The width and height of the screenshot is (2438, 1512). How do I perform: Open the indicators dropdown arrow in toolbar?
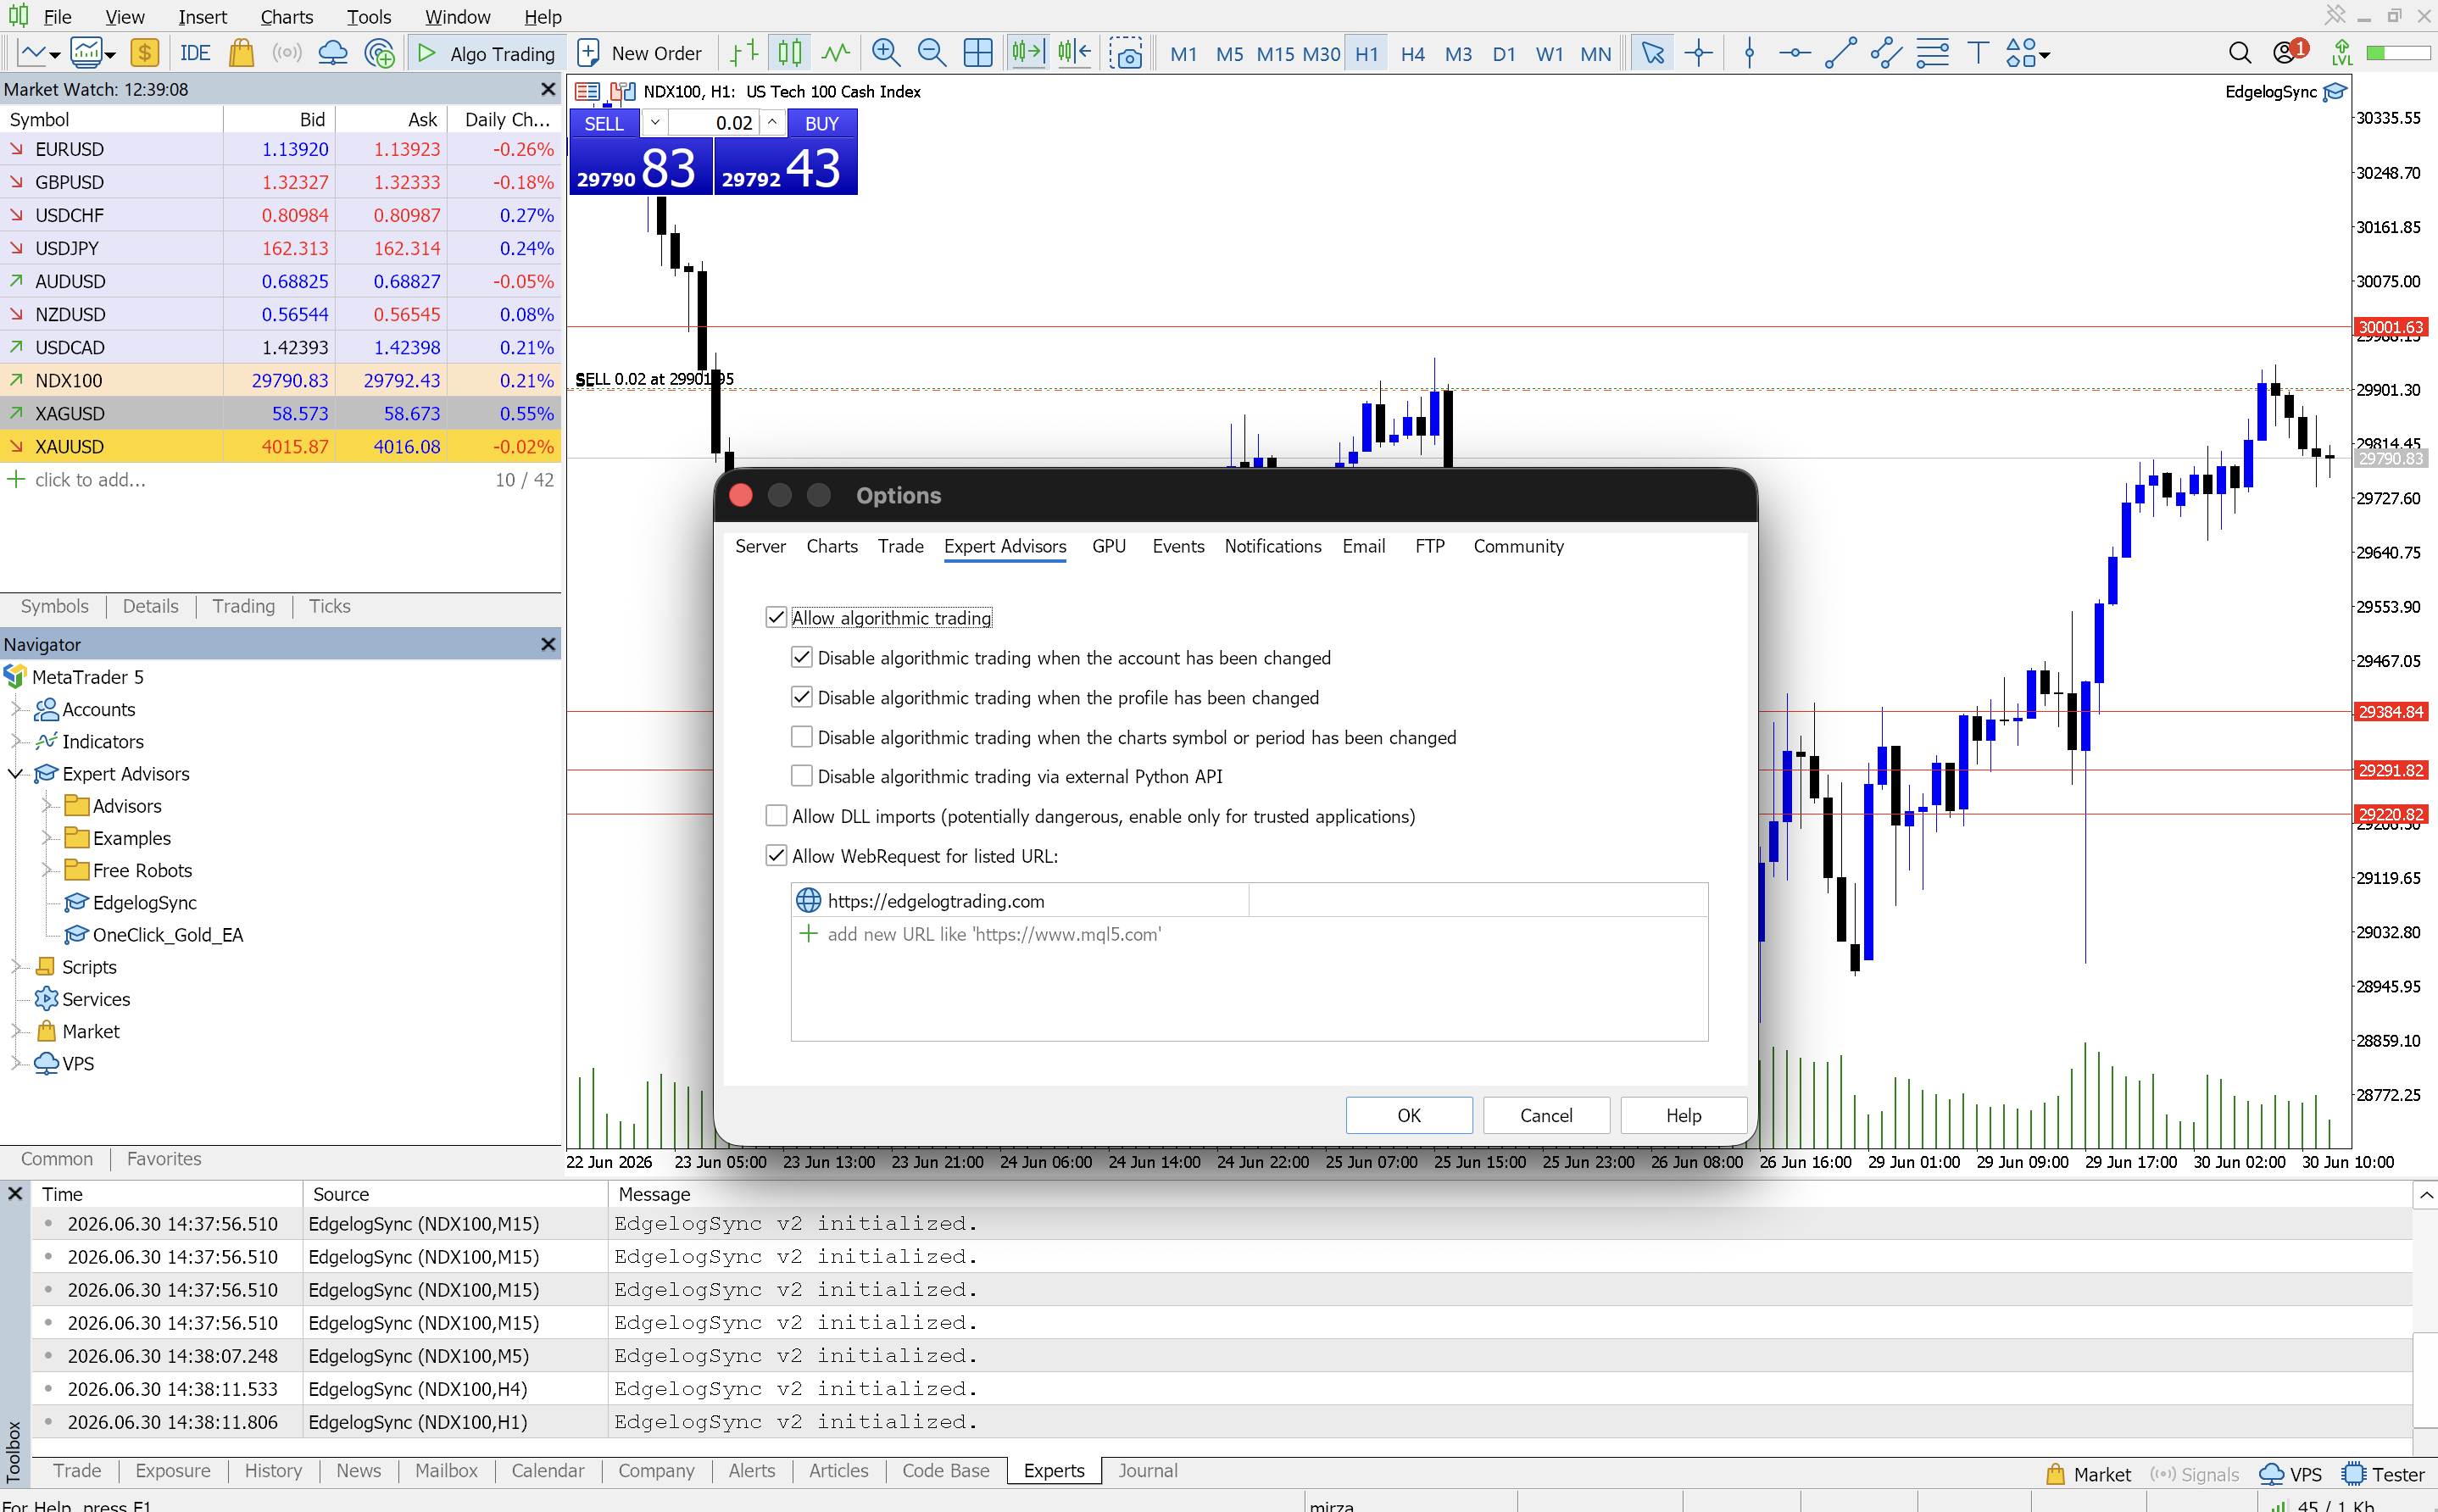click(x=110, y=55)
